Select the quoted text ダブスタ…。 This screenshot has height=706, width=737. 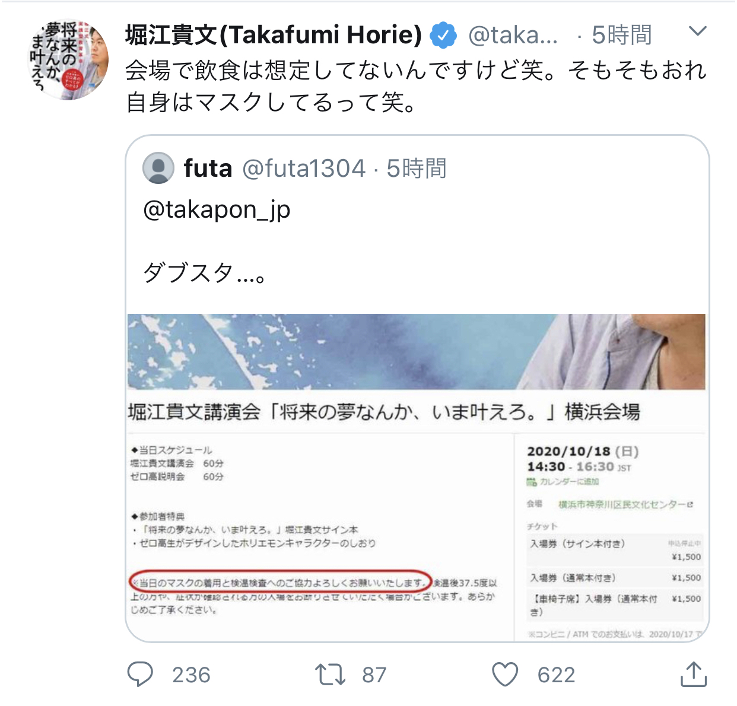click(x=204, y=274)
